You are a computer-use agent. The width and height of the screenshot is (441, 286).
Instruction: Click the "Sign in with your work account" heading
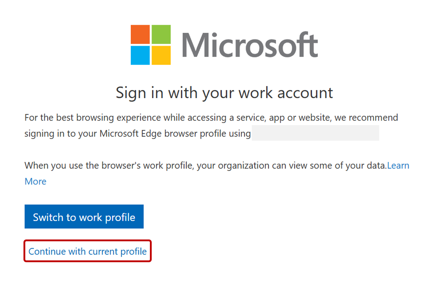(x=224, y=93)
